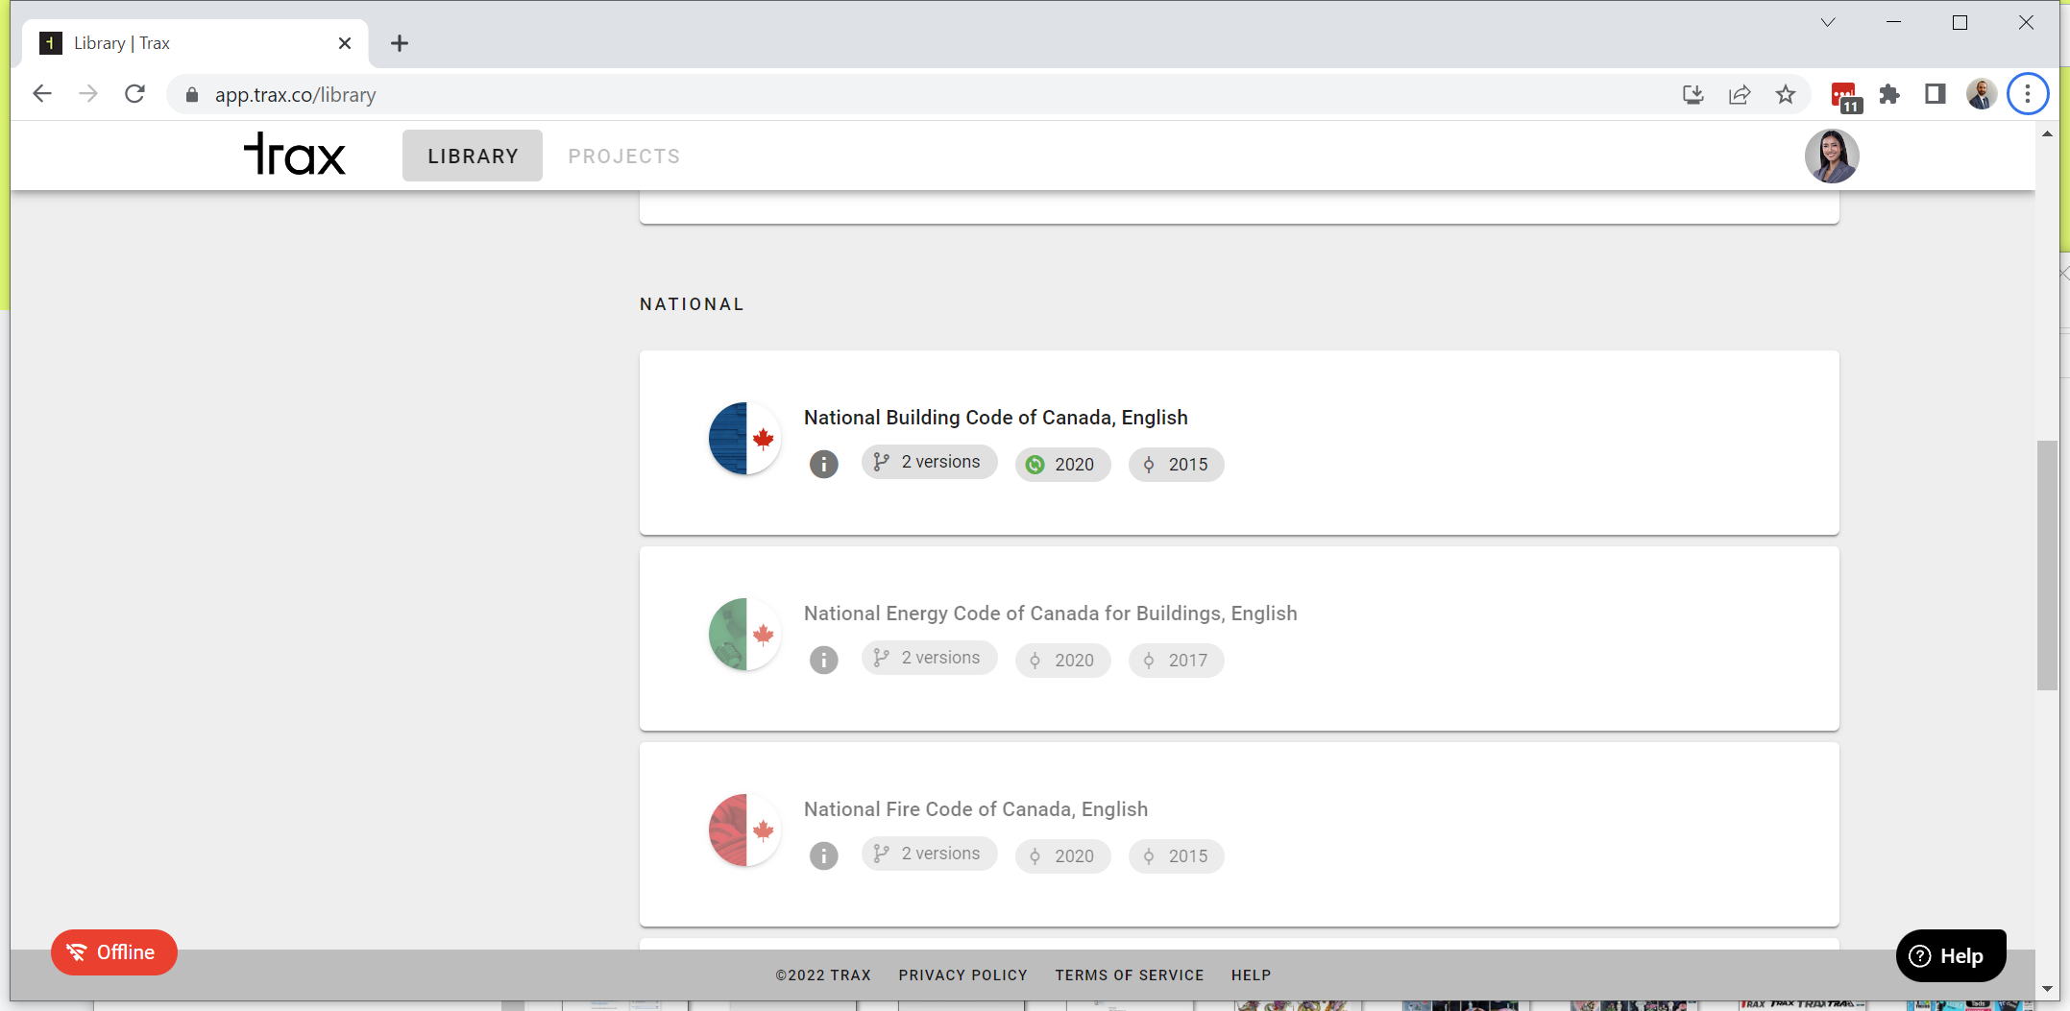Click the scrollbar down arrow

click(2047, 989)
